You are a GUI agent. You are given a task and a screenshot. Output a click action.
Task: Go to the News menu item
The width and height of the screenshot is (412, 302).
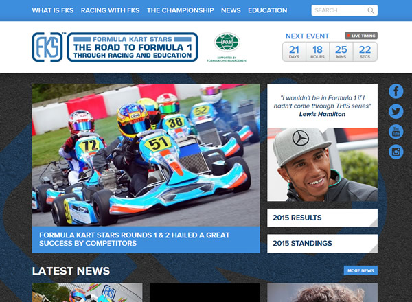(x=231, y=10)
